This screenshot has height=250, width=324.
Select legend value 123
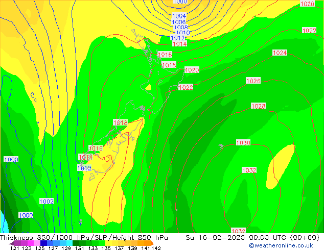[x=26, y=248]
